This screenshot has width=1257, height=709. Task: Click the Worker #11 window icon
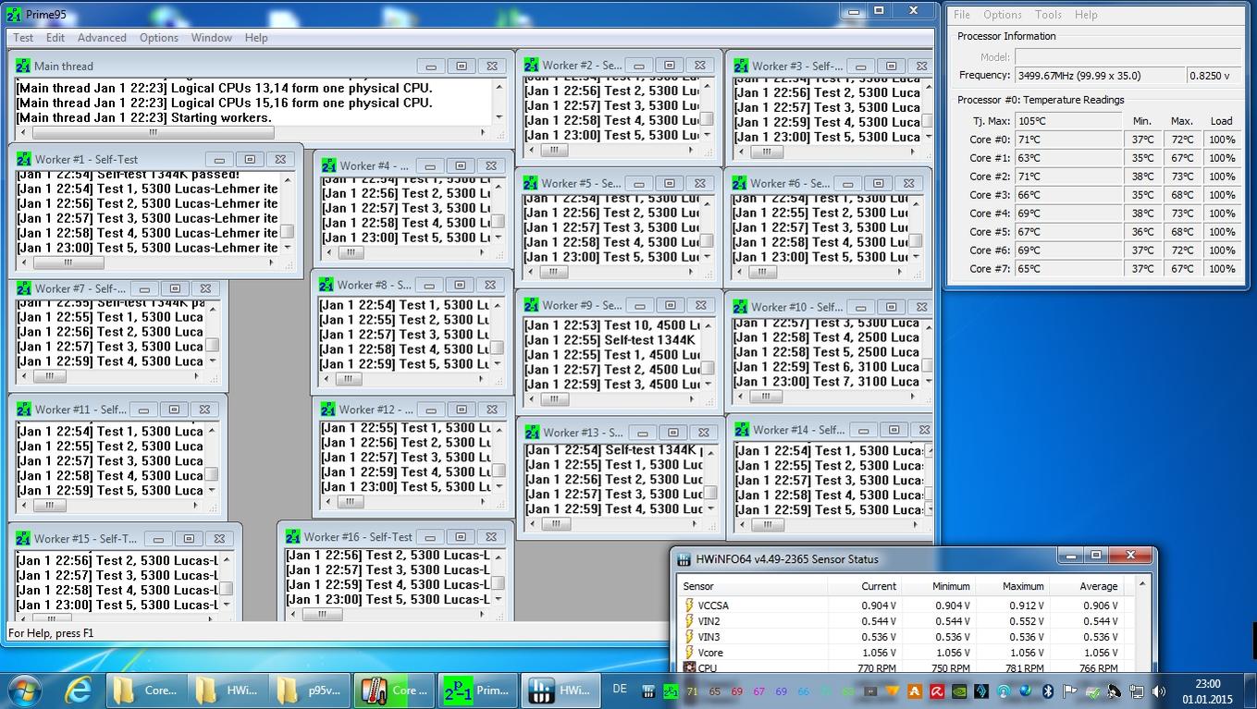click(x=24, y=409)
